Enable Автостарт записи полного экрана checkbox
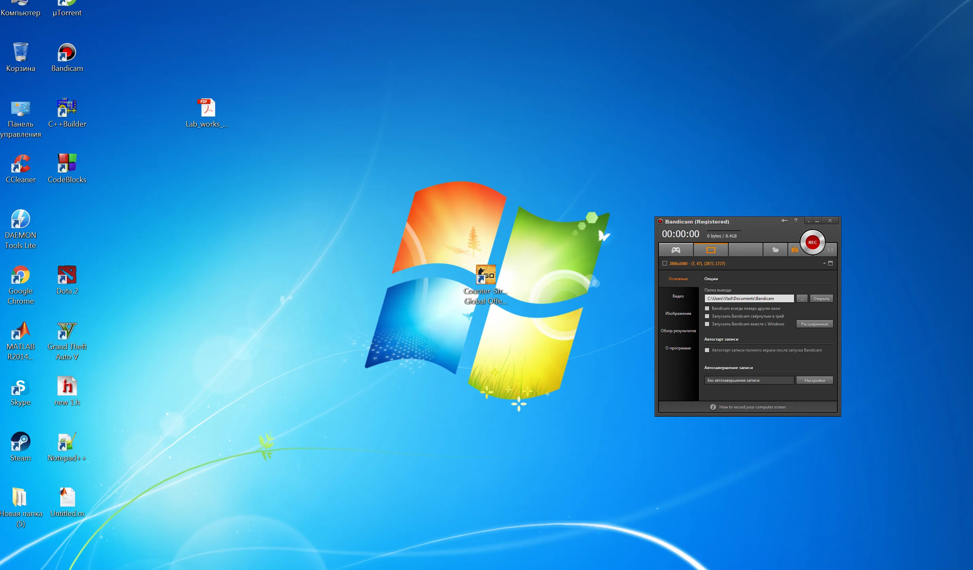Viewport: 973px width, 570px height. point(707,350)
